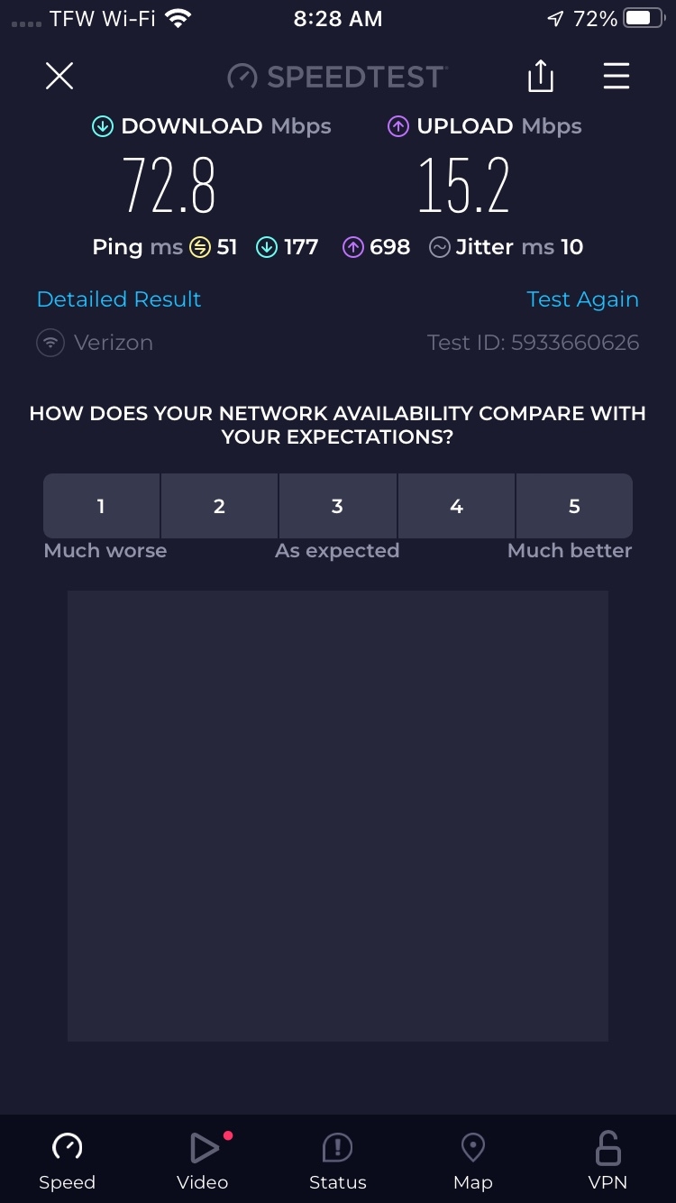The image size is (676, 1203).
Task: Tap the upload arrow icon beside UPLOAD
Action: pos(398,126)
